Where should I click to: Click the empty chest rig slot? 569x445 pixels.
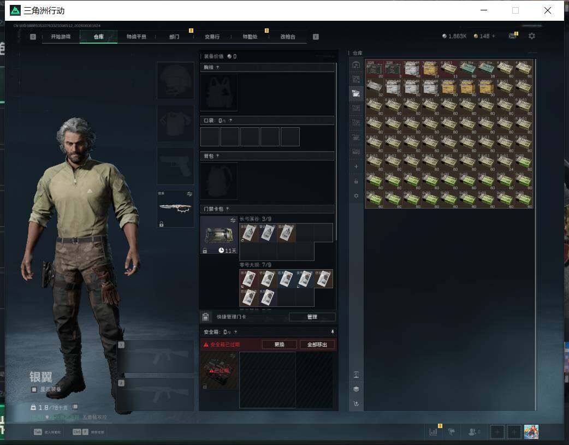pyautogui.click(x=219, y=93)
